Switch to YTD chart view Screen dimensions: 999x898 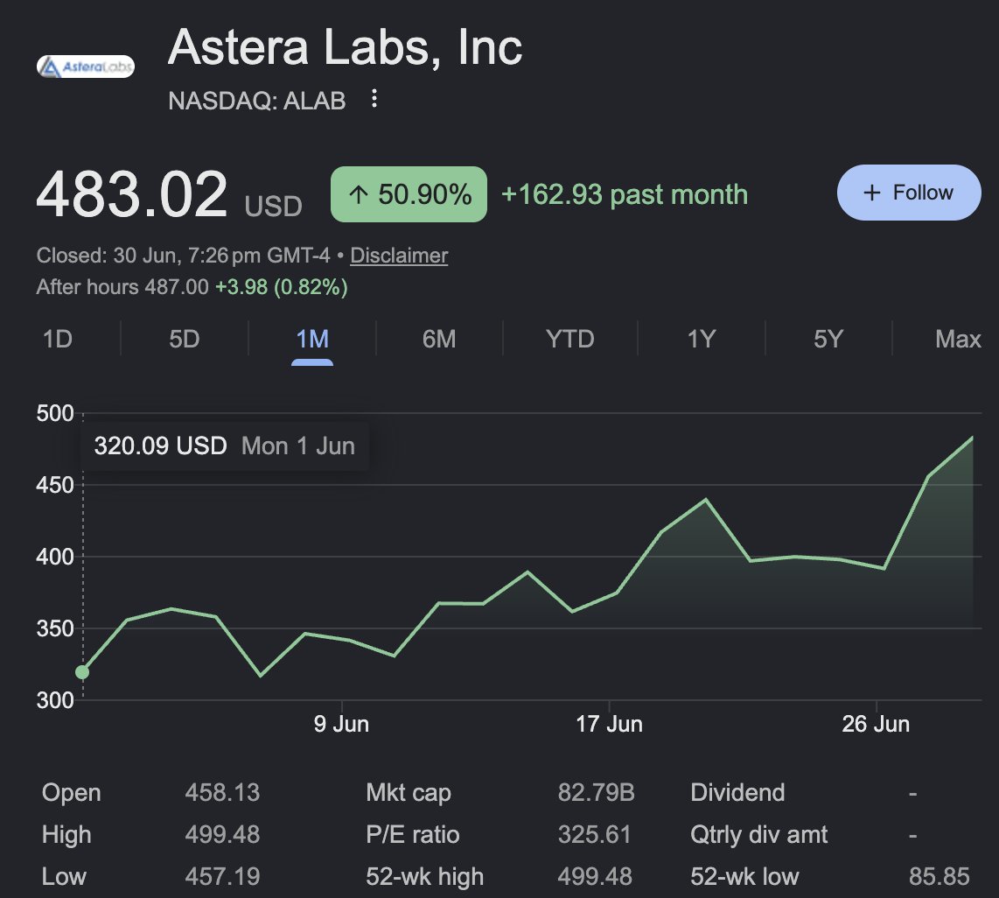[569, 339]
